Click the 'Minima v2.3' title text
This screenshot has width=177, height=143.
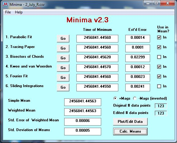[87, 20]
